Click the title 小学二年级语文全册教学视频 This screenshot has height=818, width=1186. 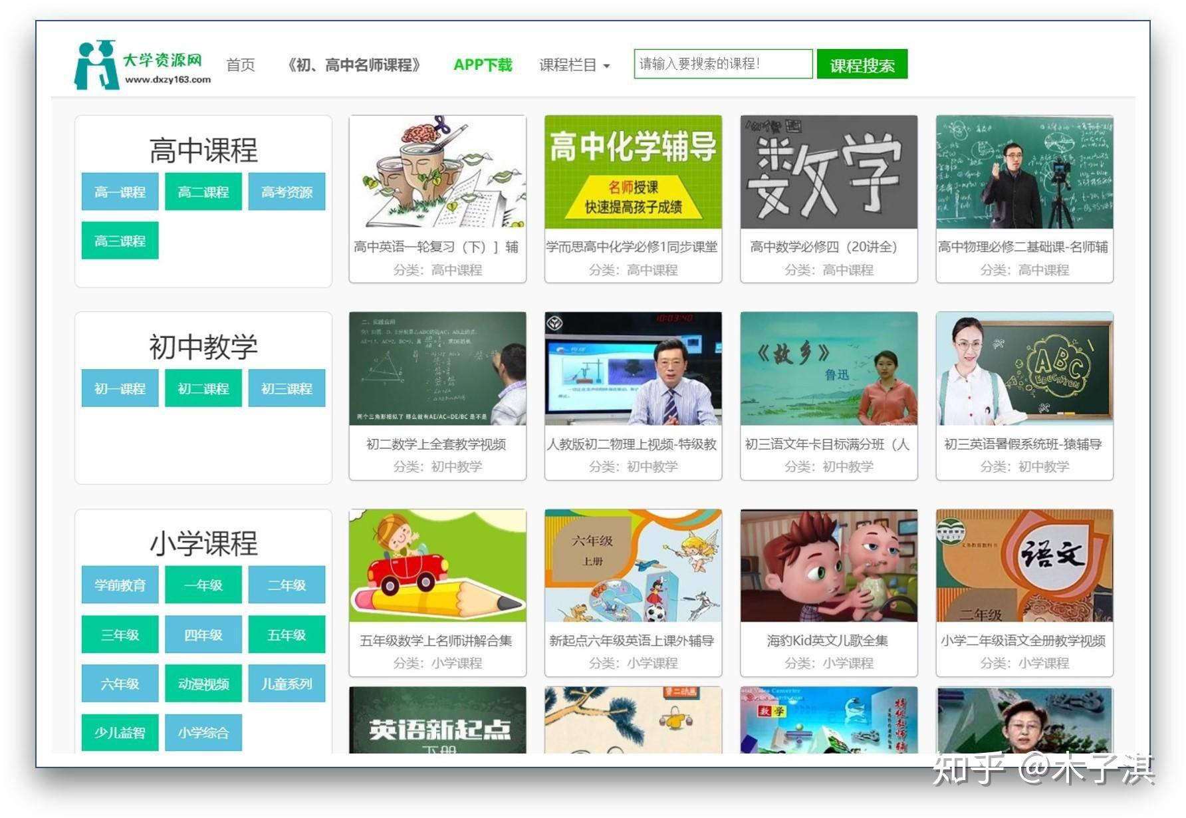pos(1023,640)
